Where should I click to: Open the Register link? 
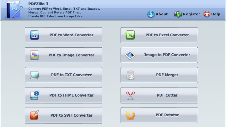pos(191,14)
